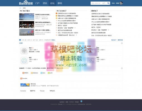The height and width of the screenshot is (111, 142).
Task: Open the 群组 groups navigation item
Action: click(60, 3)
